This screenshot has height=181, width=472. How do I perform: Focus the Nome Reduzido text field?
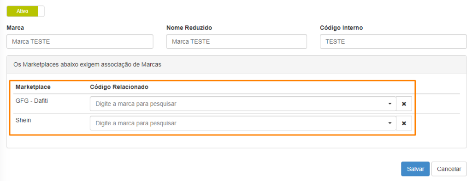pyautogui.click(x=236, y=41)
